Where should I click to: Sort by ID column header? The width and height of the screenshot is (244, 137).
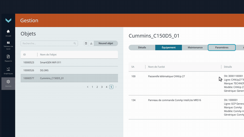[24, 55]
